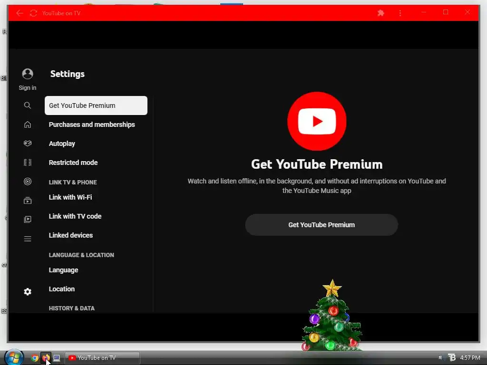Click the Get YouTube Premium headline text

click(317, 164)
